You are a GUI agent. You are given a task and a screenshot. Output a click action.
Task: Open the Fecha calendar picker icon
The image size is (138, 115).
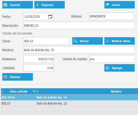point(50,16)
